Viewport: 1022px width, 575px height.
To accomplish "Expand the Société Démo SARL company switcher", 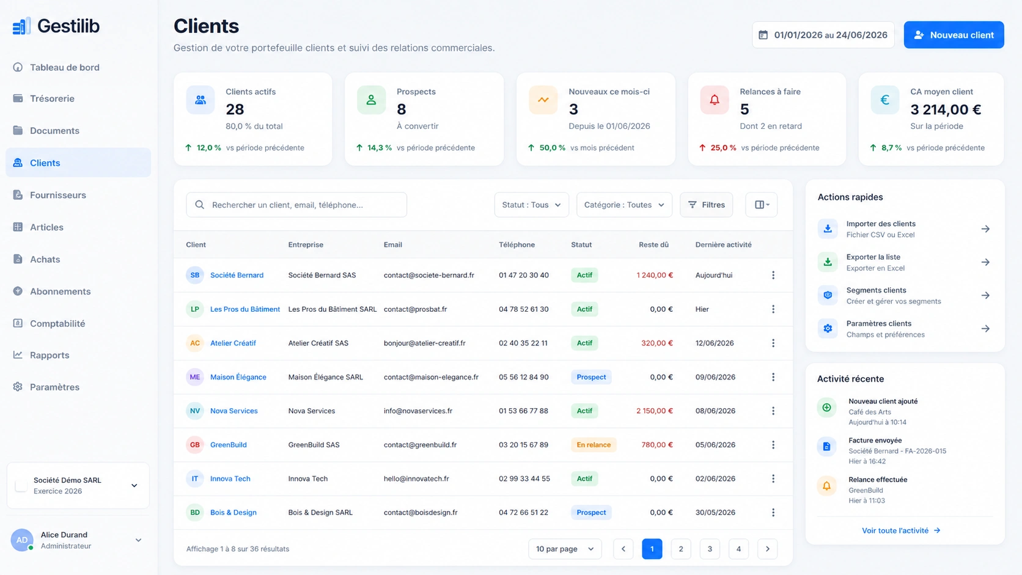I will pyautogui.click(x=78, y=486).
